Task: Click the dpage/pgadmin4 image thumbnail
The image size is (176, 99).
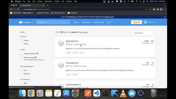Action: click(x=61, y=43)
